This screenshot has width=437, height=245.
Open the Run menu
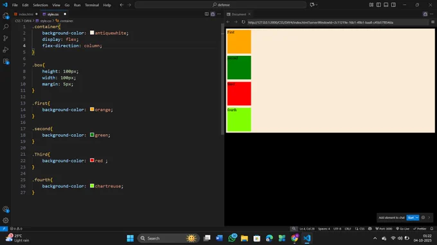click(x=77, y=5)
